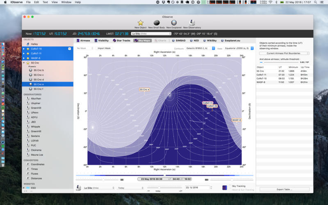The height and width of the screenshot is (205, 328).
Task: Click the date stepper arrows
Action: pos(211,188)
